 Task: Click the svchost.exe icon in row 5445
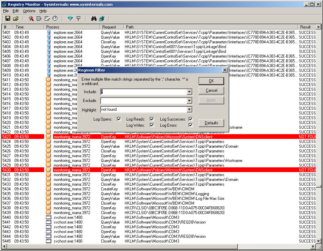click(x=49, y=241)
